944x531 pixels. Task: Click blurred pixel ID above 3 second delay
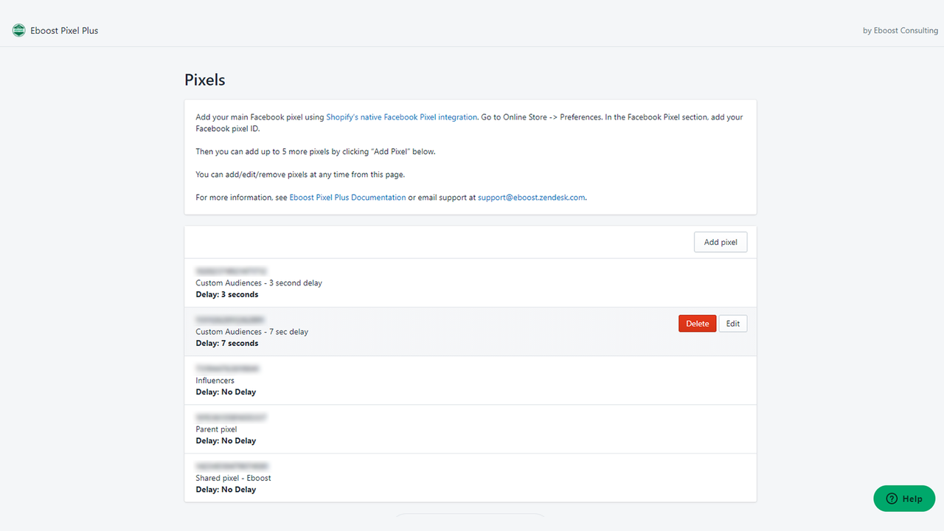[232, 271]
